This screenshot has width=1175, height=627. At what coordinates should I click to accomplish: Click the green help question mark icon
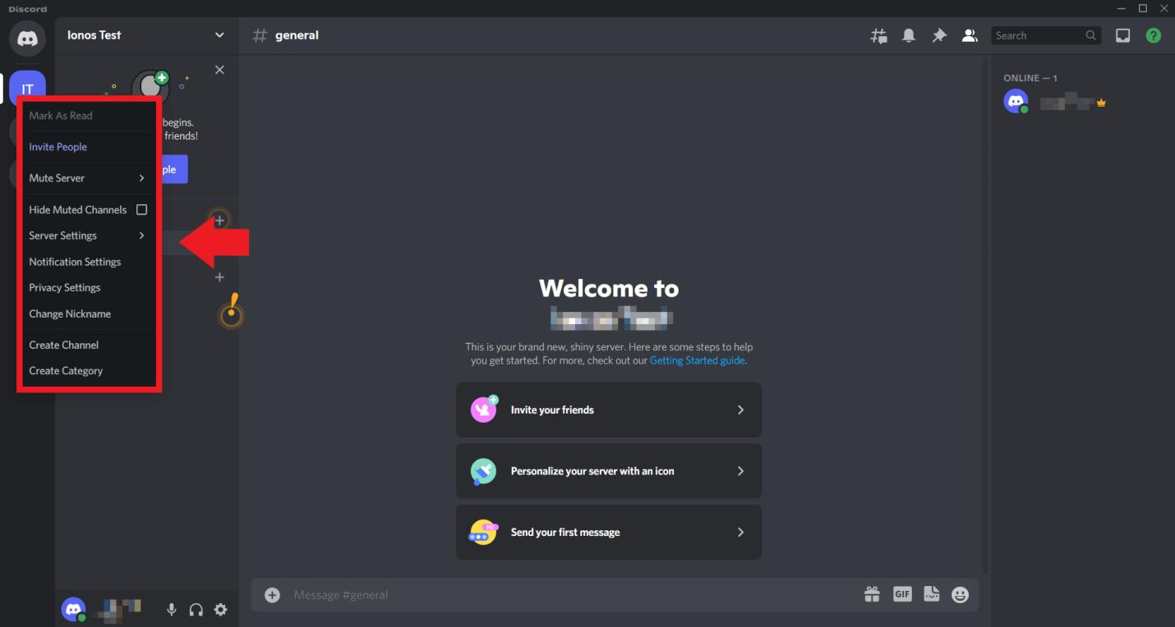[1154, 35]
